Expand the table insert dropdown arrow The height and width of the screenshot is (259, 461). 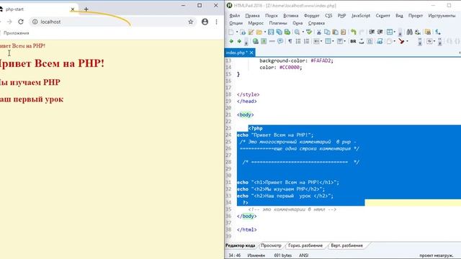tap(333, 42)
